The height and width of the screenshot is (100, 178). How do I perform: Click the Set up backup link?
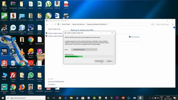pos(135,37)
